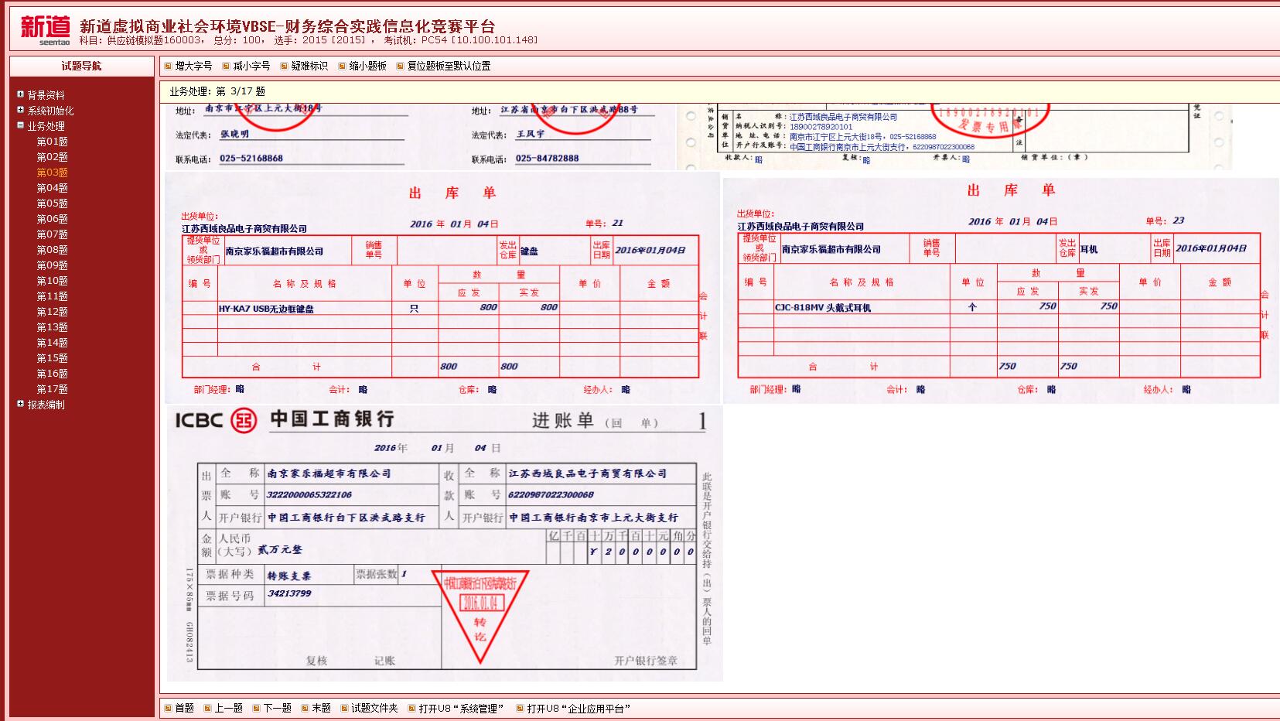Click the 打开U8“企业应用平台” icon

click(520, 709)
